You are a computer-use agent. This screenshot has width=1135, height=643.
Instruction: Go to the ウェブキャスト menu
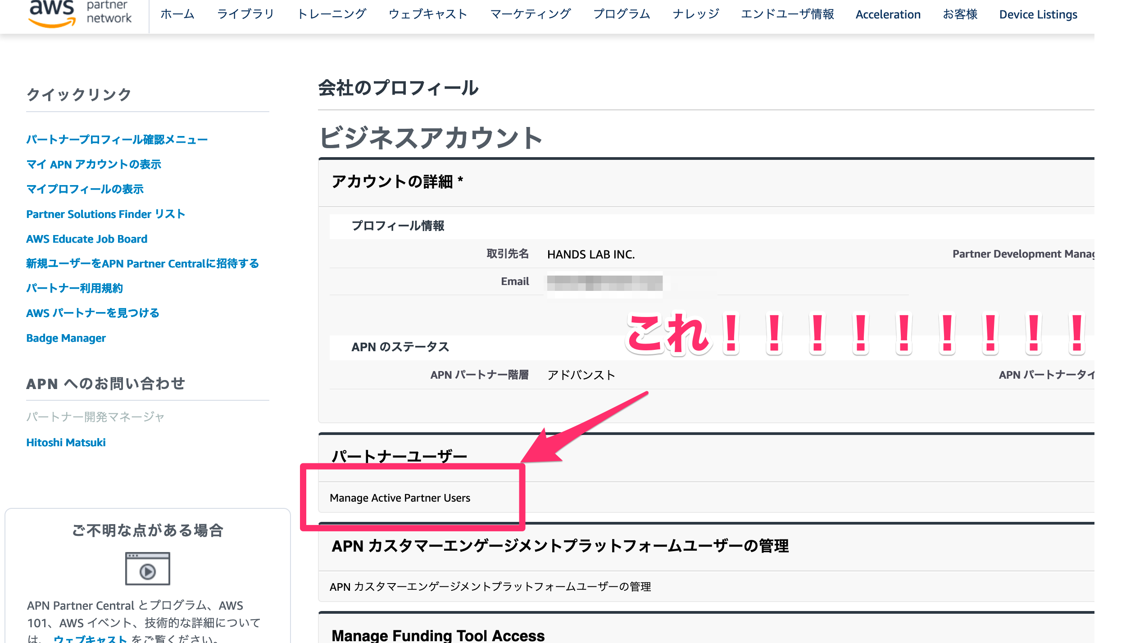[428, 14]
